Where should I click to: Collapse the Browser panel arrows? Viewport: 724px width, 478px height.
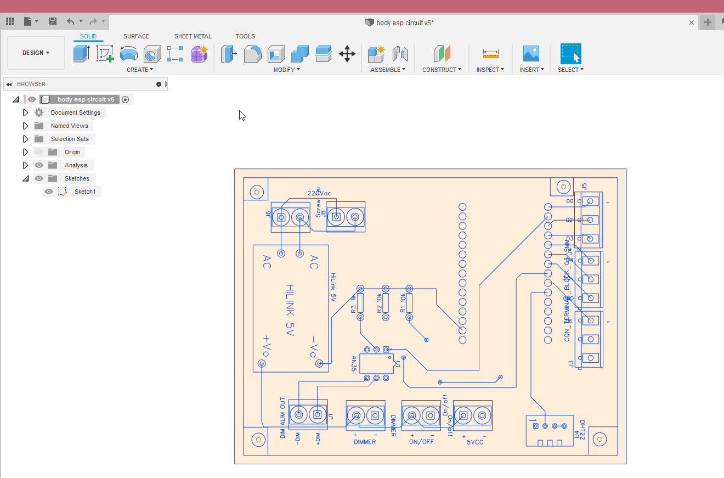[x=9, y=84]
